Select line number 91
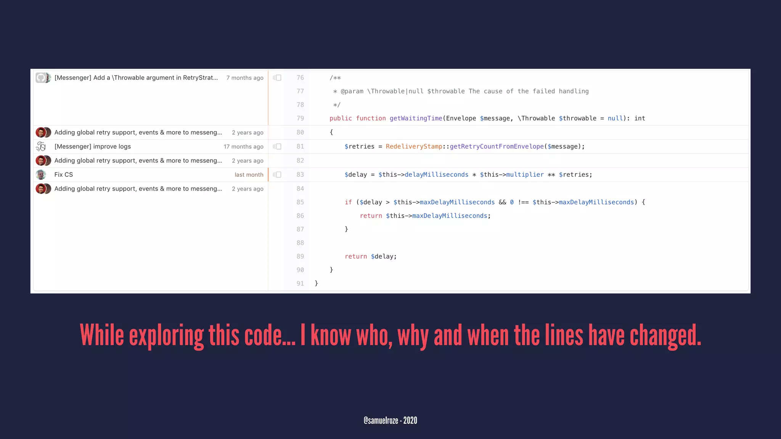 click(300, 284)
